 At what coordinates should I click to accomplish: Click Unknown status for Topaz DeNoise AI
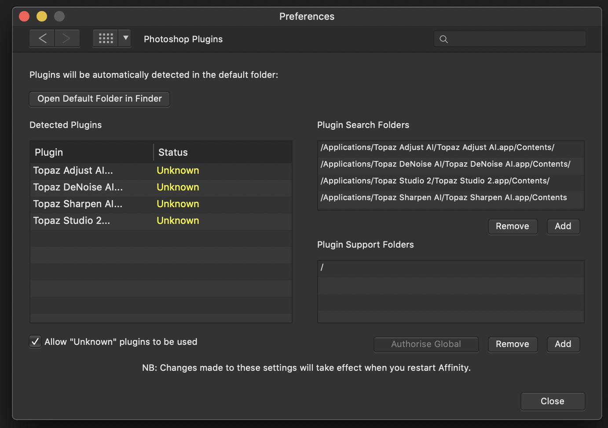pos(178,187)
